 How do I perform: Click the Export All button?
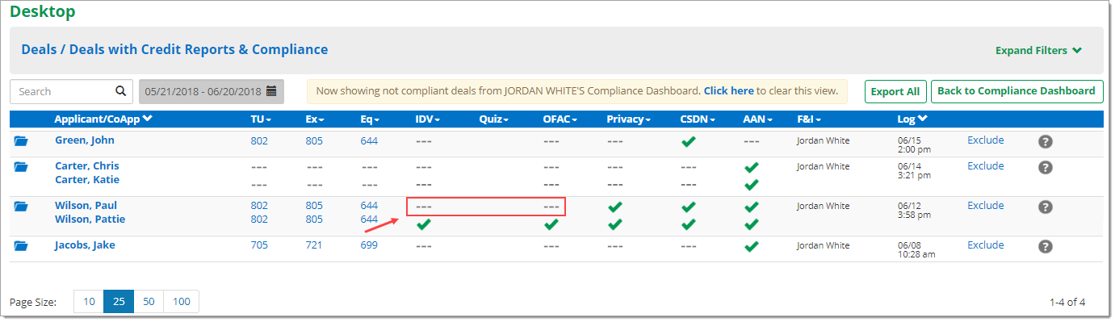(895, 91)
